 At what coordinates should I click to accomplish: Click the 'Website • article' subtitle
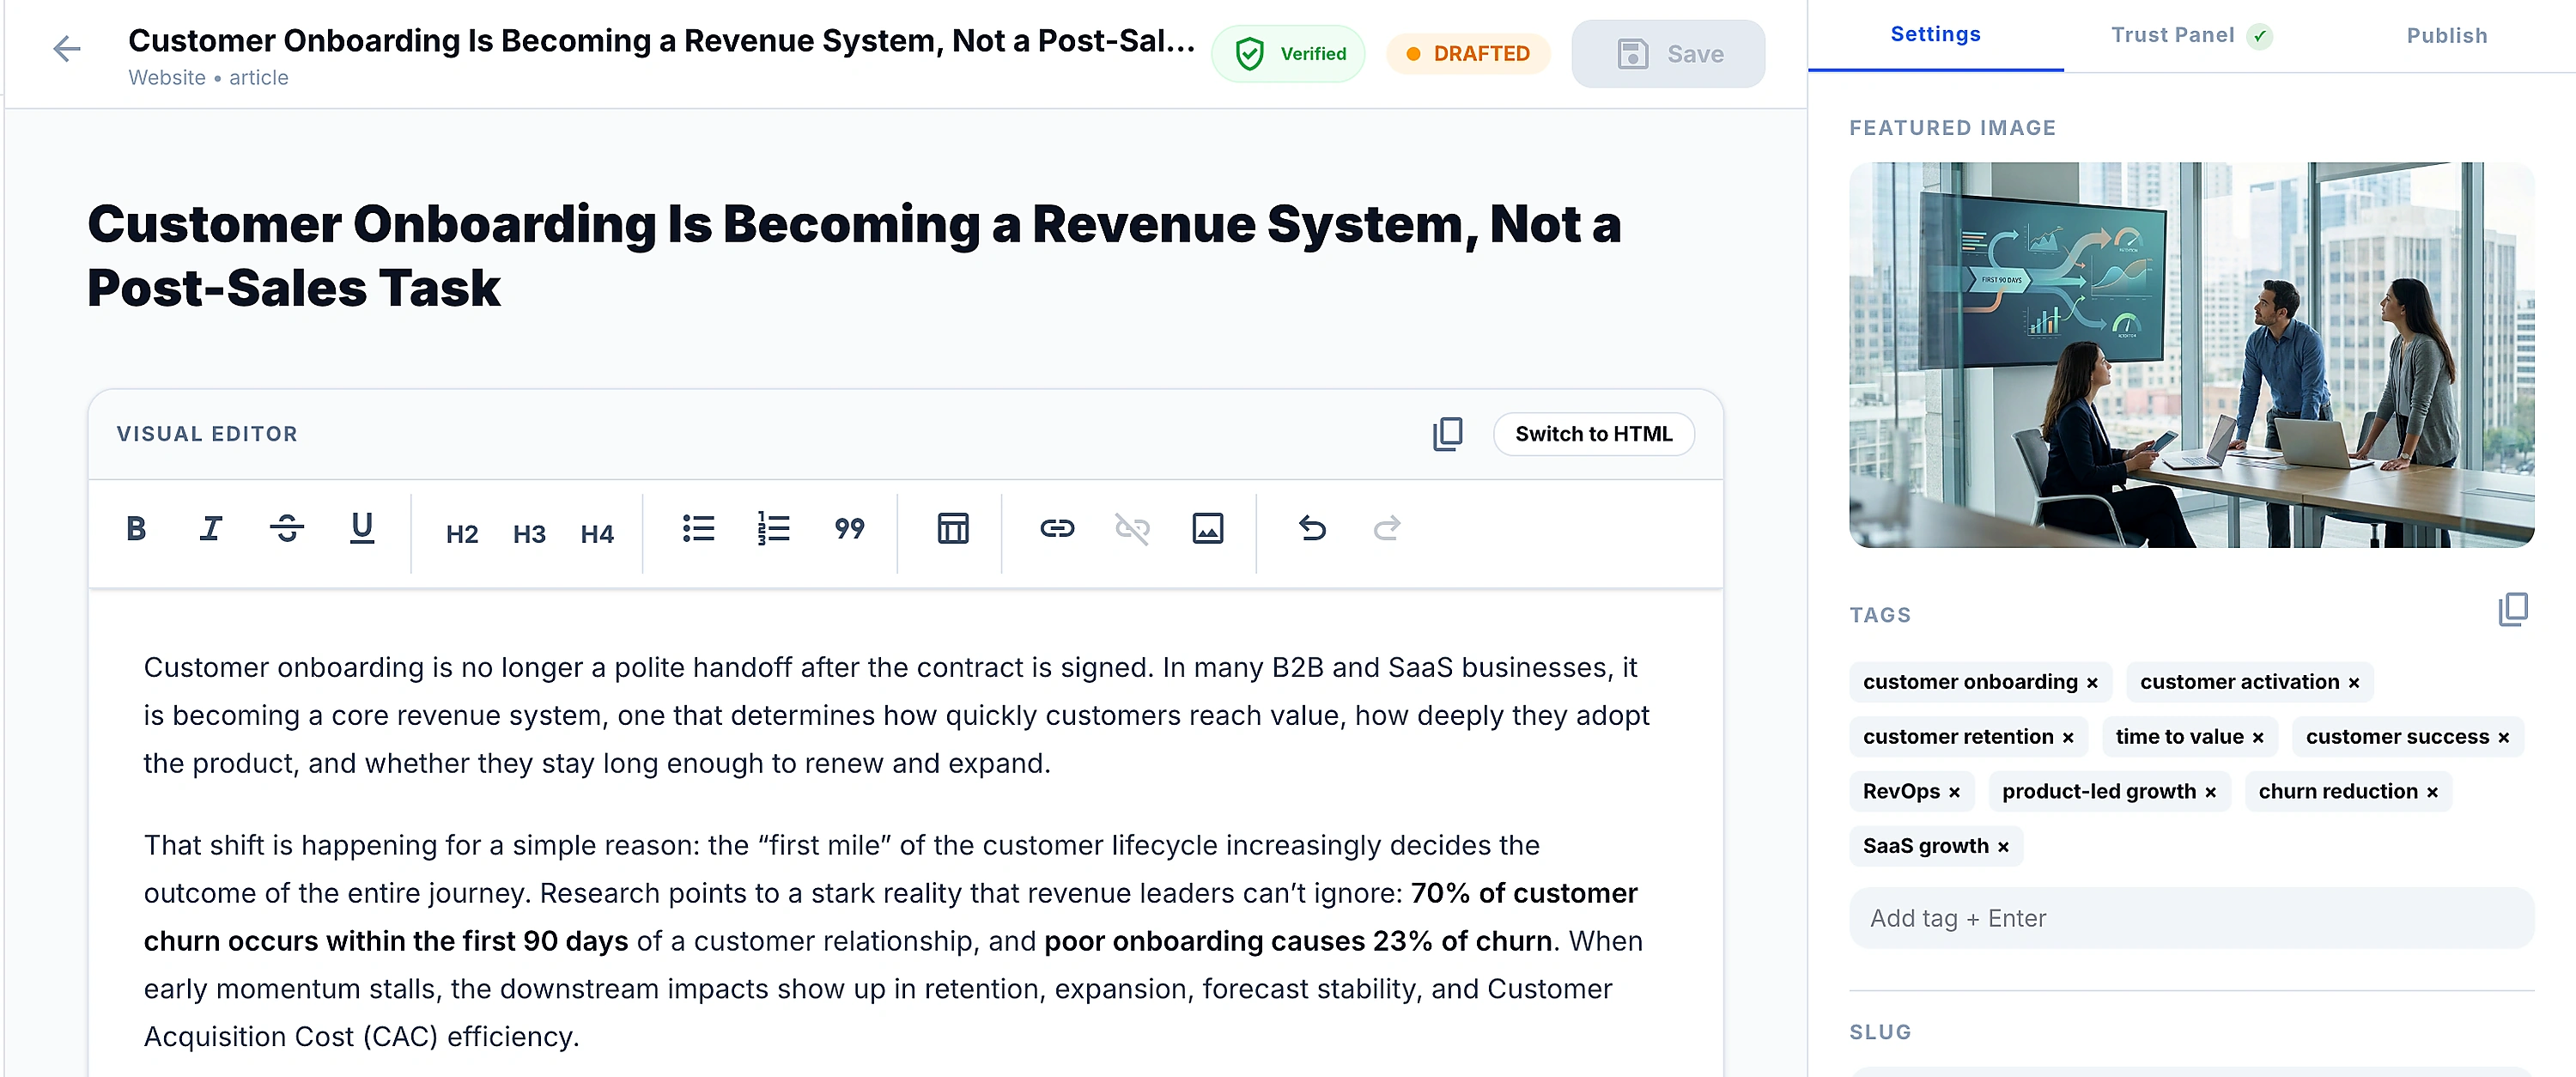[x=208, y=78]
